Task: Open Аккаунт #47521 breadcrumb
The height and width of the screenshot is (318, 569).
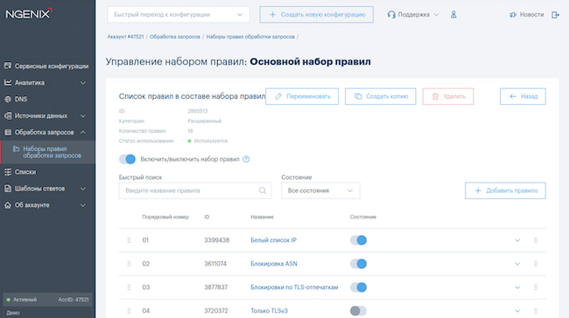Action: tap(125, 37)
